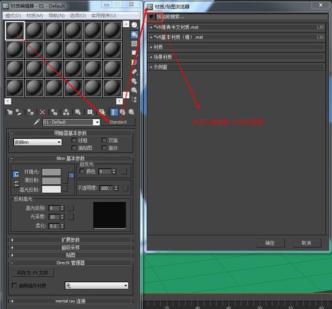Click the eyedropper pick material icon

pyautogui.click(x=37, y=122)
